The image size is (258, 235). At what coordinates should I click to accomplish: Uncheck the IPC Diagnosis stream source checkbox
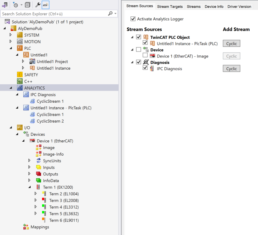(x=145, y=68)
